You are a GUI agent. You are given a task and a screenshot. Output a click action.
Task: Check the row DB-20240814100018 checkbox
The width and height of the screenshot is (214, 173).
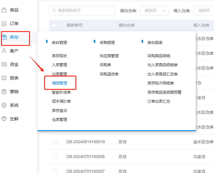point(55,142)
